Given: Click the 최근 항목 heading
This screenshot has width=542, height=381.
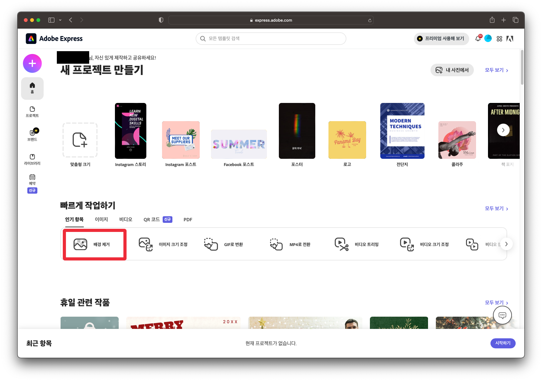Looking at the screenshot, I should [39, 343].
